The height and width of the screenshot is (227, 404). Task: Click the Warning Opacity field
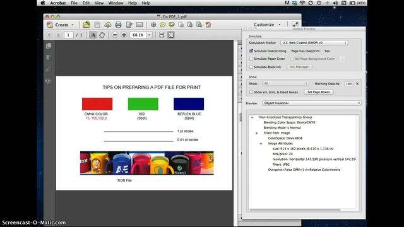pyautogui.click(x=348, y=84)
